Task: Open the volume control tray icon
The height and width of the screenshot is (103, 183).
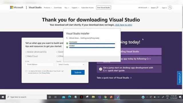Action: click(158, 97)
